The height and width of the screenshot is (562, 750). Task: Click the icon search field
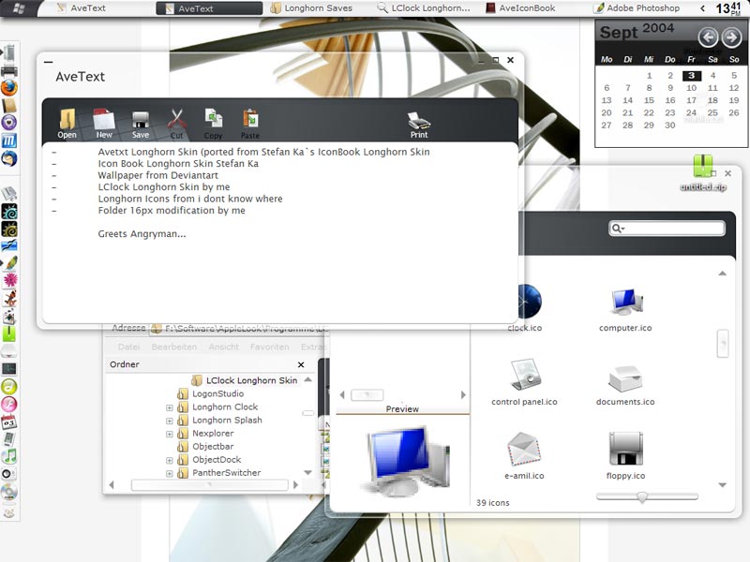(x=667, y=229)
